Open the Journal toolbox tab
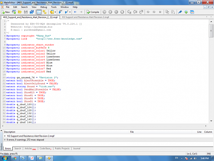The height and width of the screenshot is (161, 214). click(77, 149)
